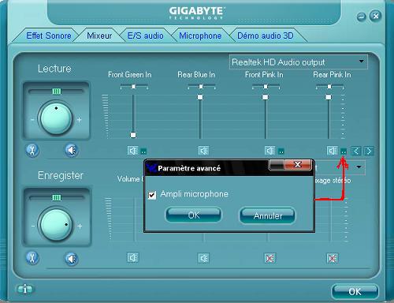Viewport: 394px width, 303px height.
Task: Click the Annuler button
Action: 267,215
